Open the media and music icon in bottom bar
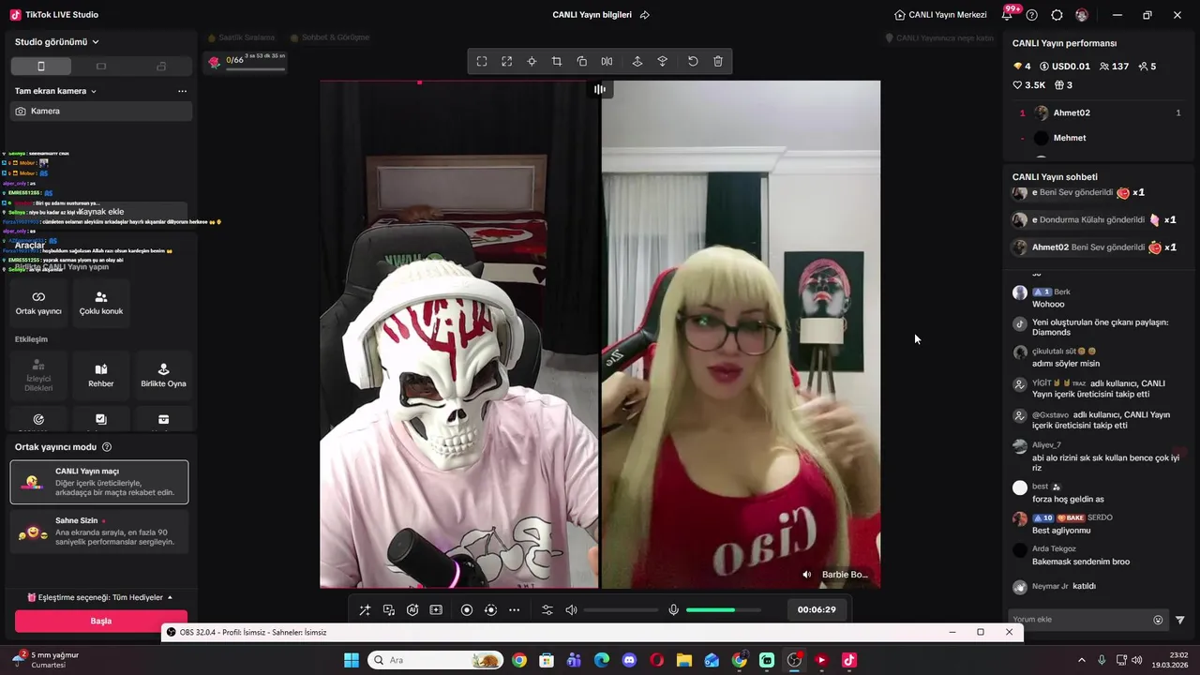 (x=389, y=609)
